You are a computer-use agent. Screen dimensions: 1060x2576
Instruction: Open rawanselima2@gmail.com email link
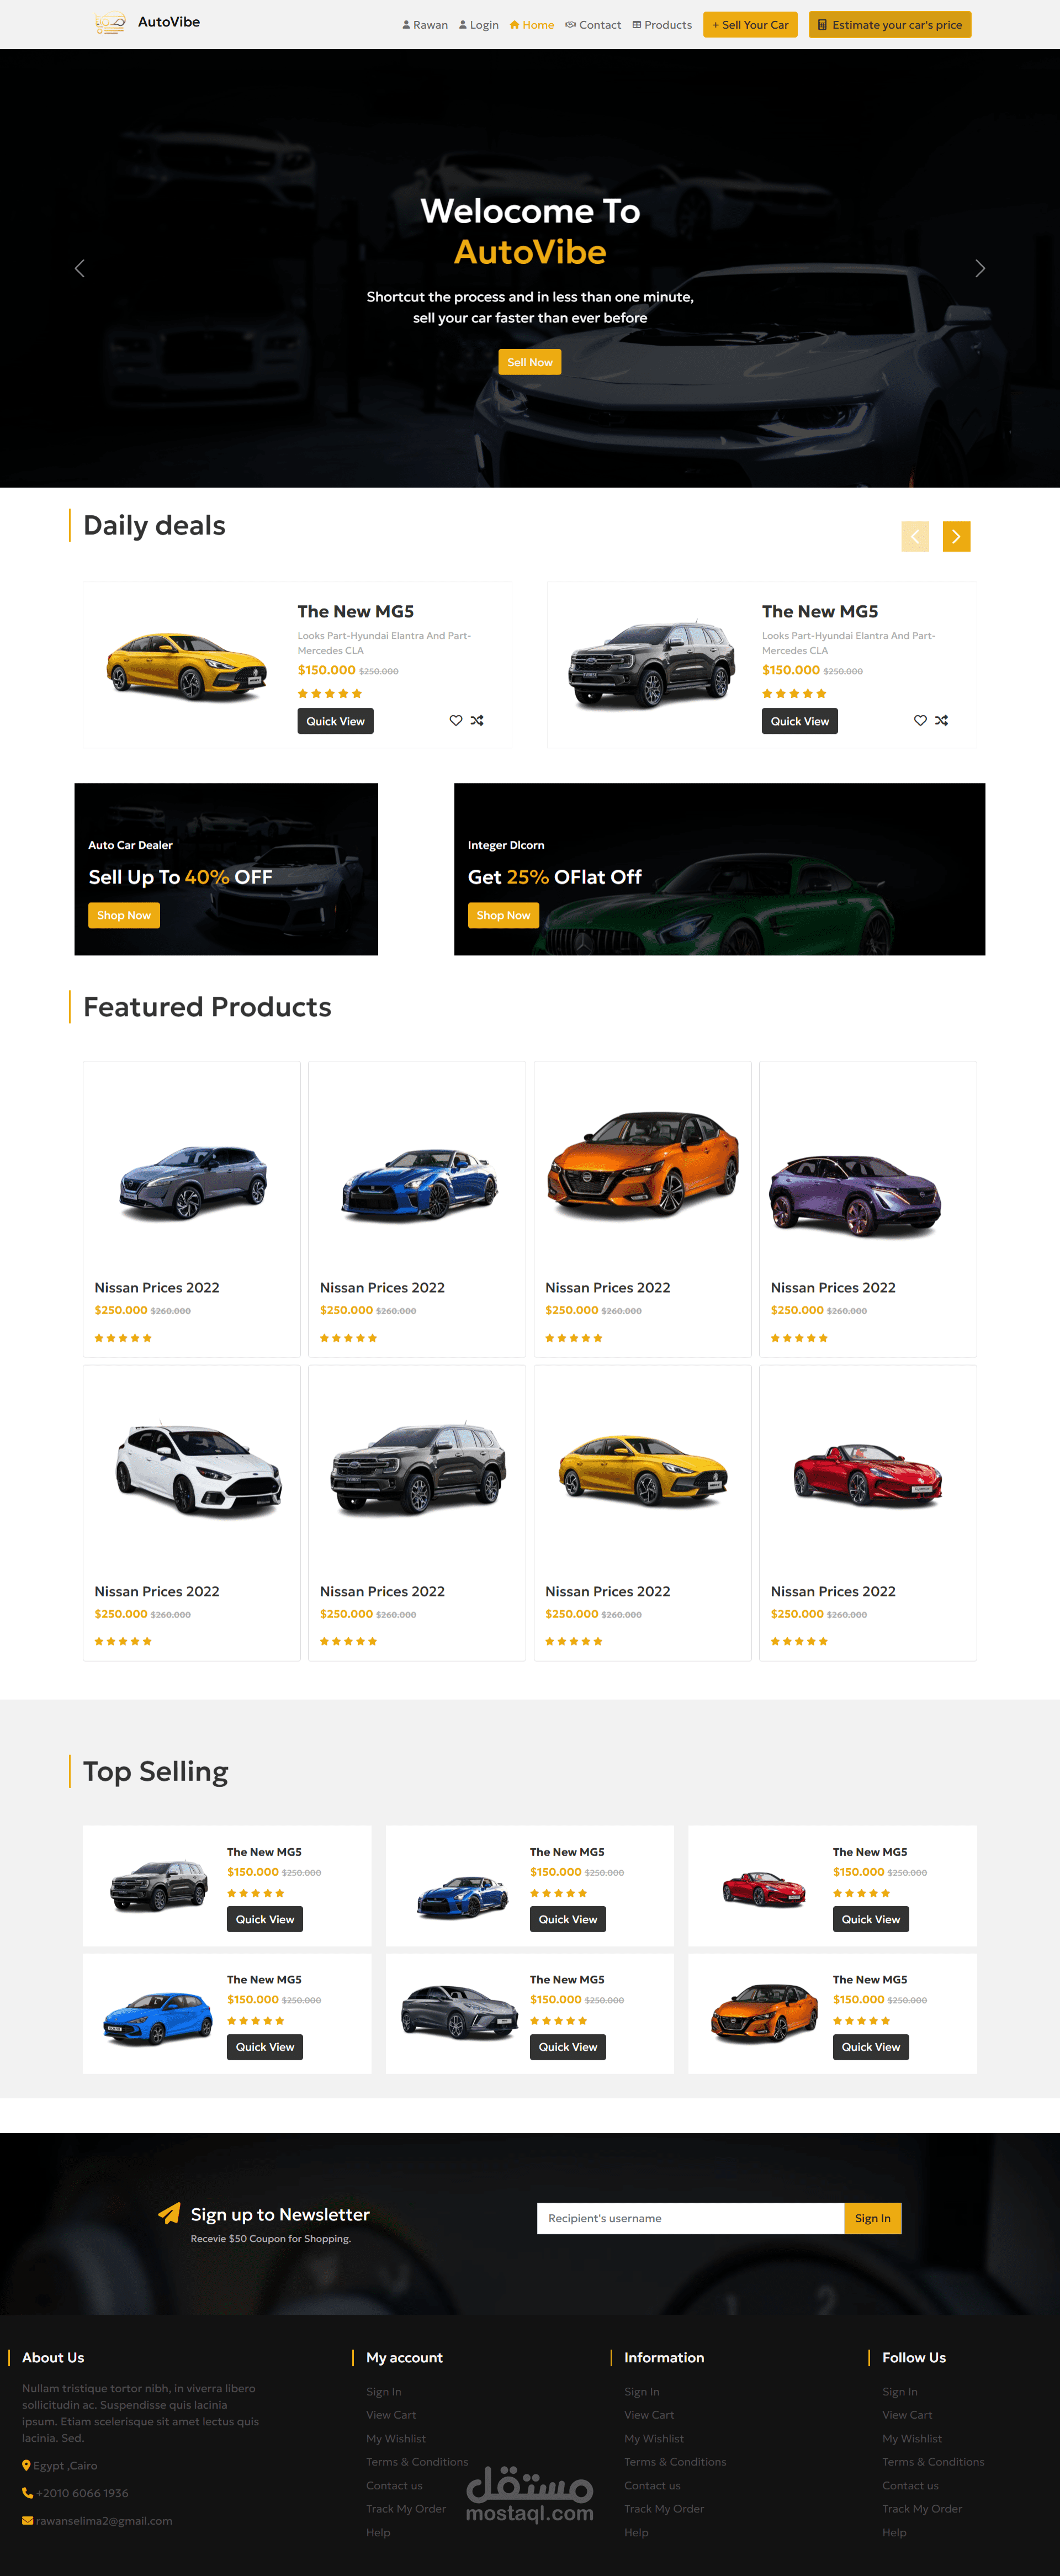click(x=104, y=2521)
